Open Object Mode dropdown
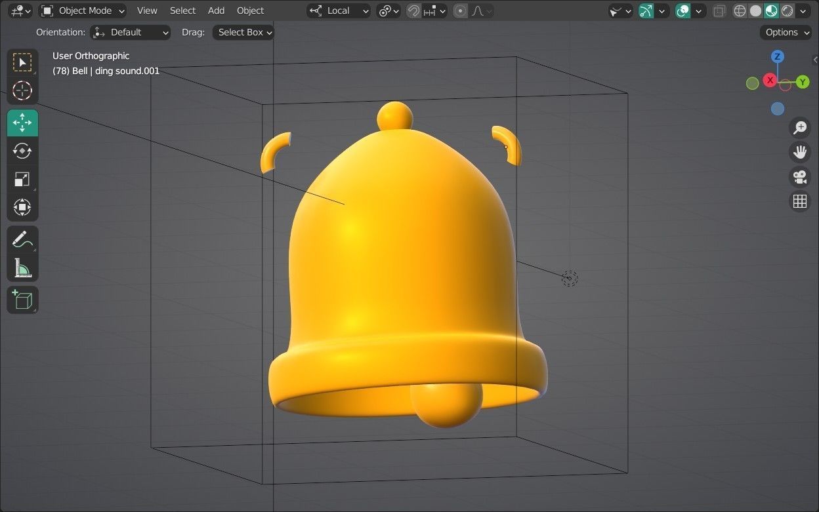 pos(83,10)
